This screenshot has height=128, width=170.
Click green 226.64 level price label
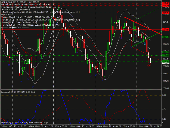point(166,37)
